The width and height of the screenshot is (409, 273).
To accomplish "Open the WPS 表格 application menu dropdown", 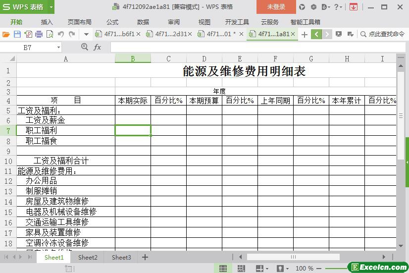I will coord(51,7).
